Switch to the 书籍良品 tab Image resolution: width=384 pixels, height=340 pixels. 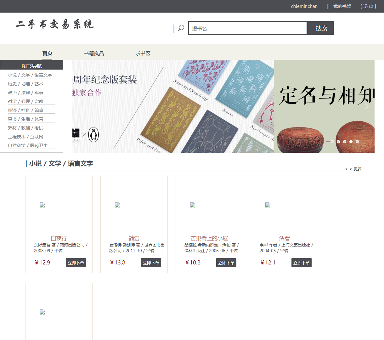(94, 54)
